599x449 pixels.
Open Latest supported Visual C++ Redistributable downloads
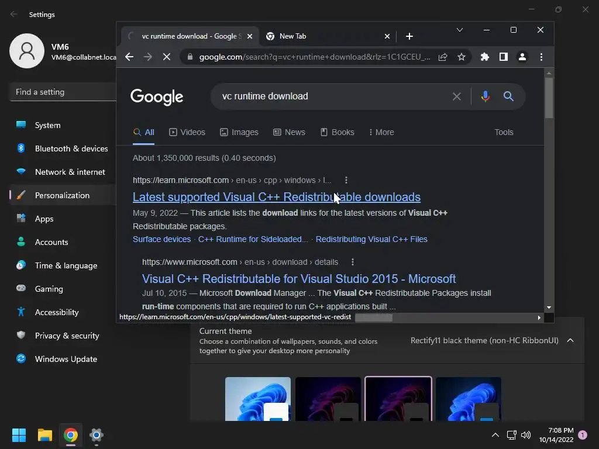coord(277,197)
